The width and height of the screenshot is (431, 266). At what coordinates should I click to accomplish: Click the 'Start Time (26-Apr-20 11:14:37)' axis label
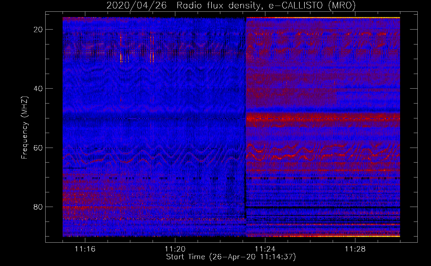(x=231, y=257)
